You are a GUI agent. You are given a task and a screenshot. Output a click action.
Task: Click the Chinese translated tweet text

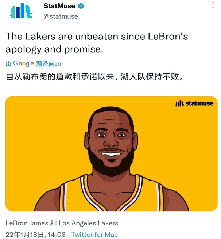pyautogui.click(x=94, y=76)
